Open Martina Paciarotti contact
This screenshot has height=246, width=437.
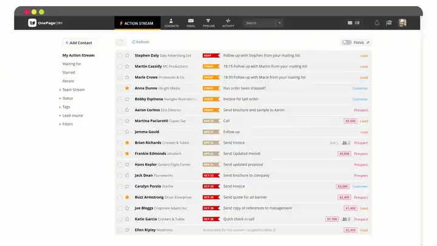(x=151, y=121)
